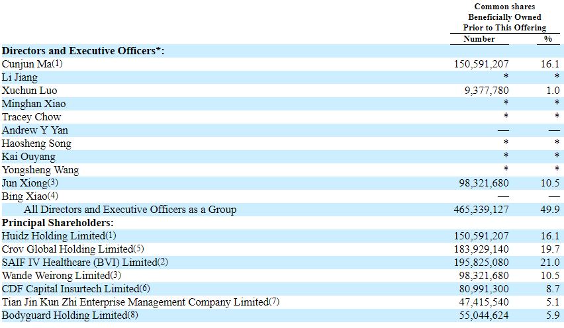
Task: Click the '%' column header
Action: point(548,39)
